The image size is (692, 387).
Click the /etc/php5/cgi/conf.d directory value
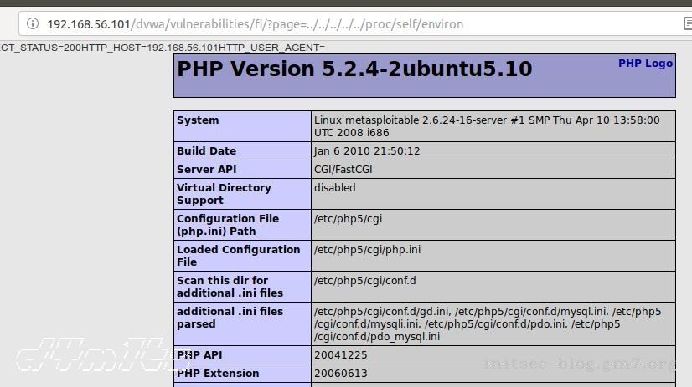(364, 281)
